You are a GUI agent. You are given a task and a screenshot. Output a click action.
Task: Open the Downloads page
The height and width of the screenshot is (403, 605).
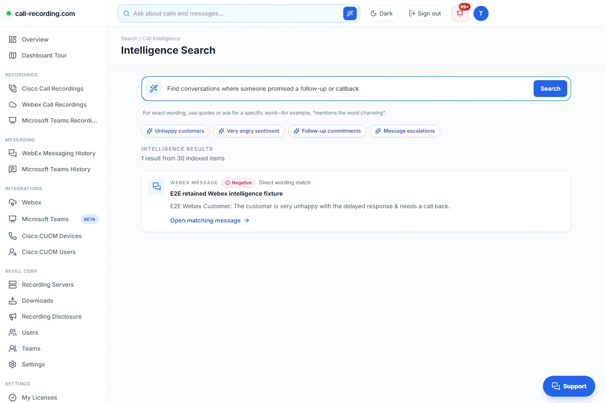(x=53, y=301)
